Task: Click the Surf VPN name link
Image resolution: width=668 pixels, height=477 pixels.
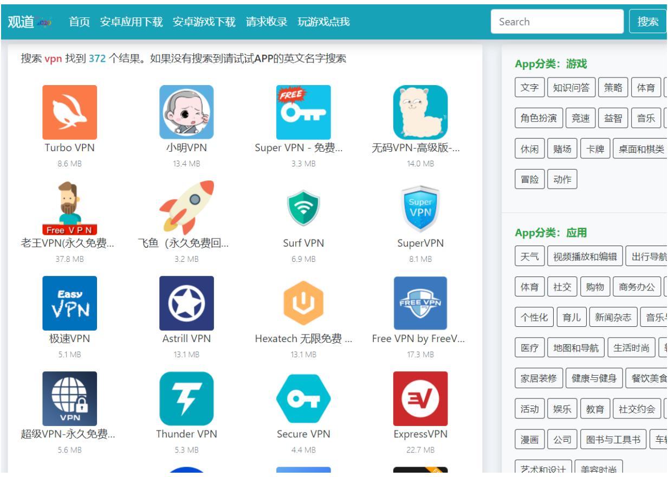Action: pos(303,243)
